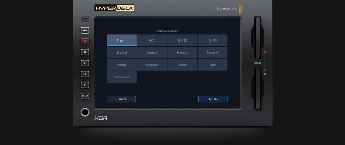Select English language option

click(x=122, y=40)
